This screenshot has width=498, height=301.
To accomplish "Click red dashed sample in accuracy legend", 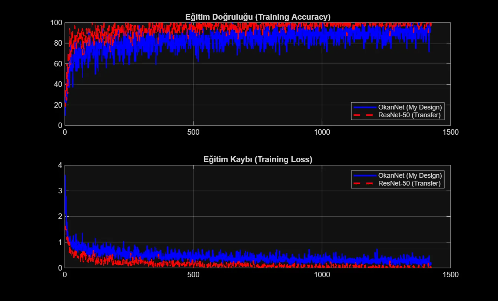I will tap(365, 115).
